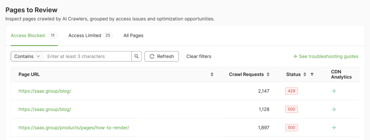Image resolution: width=370 pixels, height=140 pixels.
Task: Sort by Crawl Requests column arrows
Action: [268, 74]
